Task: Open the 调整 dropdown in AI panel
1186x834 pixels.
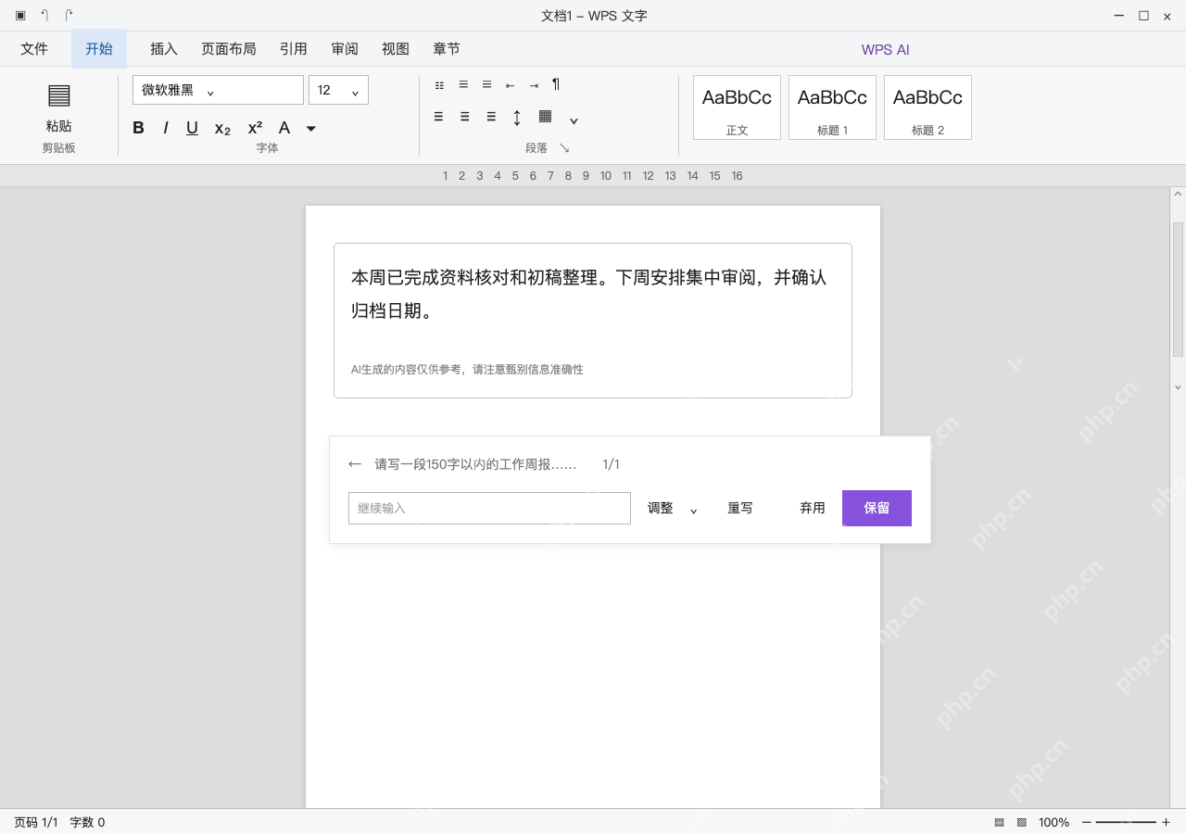Action: pyautogui.click(x=673, y=508)
